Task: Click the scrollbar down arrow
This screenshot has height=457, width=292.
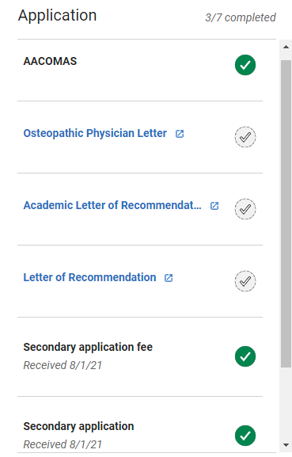Action: (286, 445)
